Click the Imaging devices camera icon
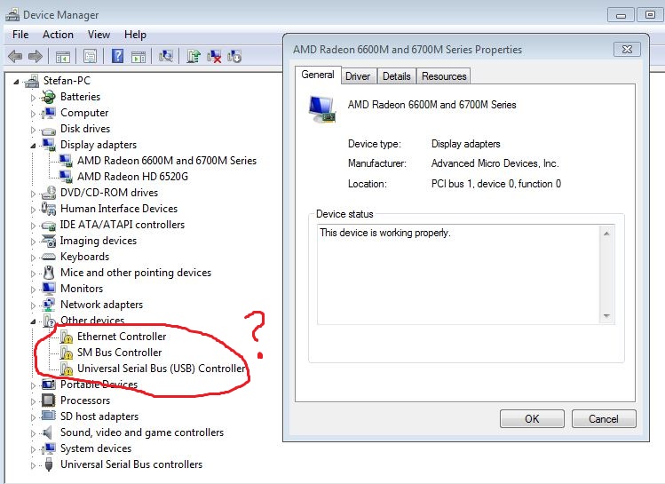 pyautogui.click(x=48, y=241)
